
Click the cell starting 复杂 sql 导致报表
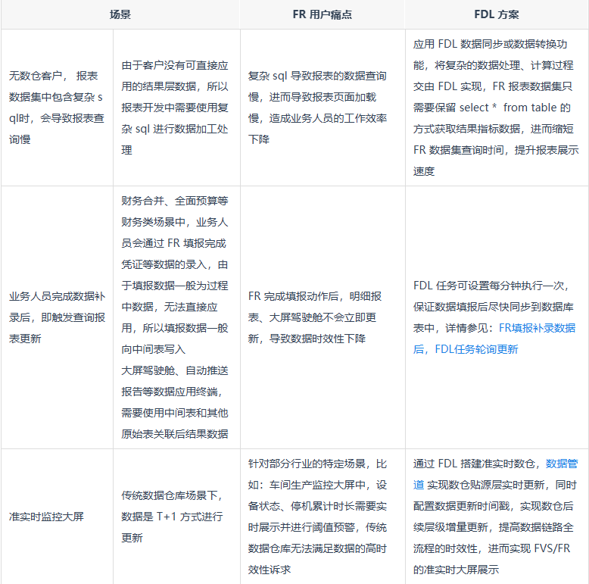coord(323,108)
